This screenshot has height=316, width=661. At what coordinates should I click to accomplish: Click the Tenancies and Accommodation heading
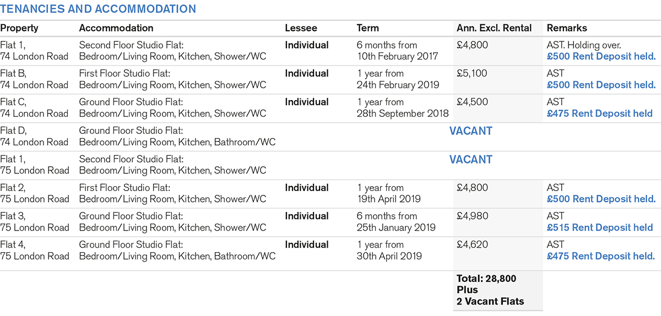(x=98, y=9)
